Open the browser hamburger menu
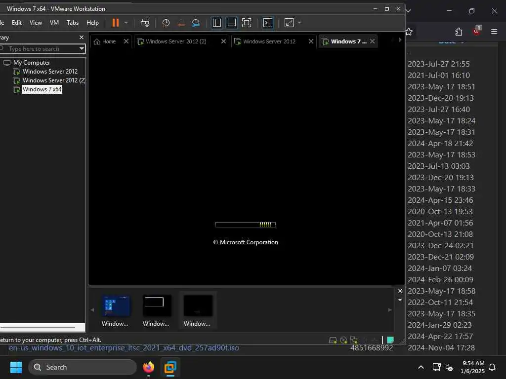The height and width of the screenshot is (379, 506). coord(494,31)
